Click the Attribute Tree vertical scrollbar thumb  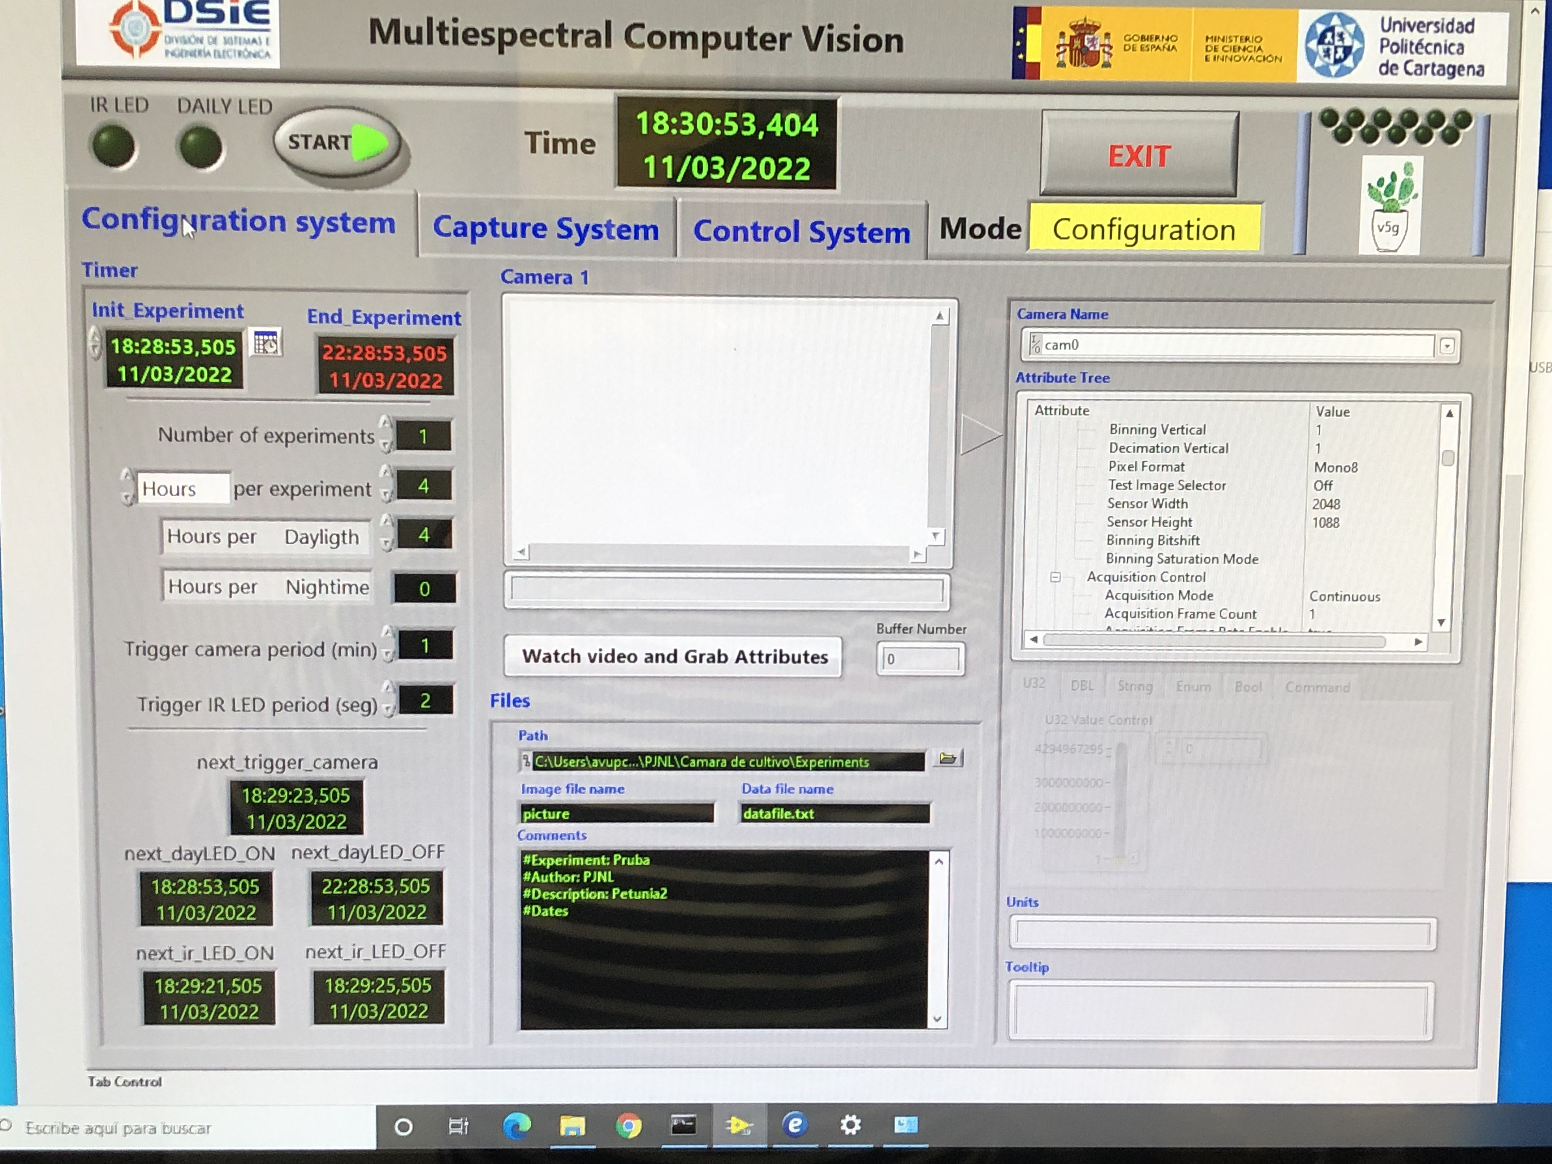coord(1447,458)
